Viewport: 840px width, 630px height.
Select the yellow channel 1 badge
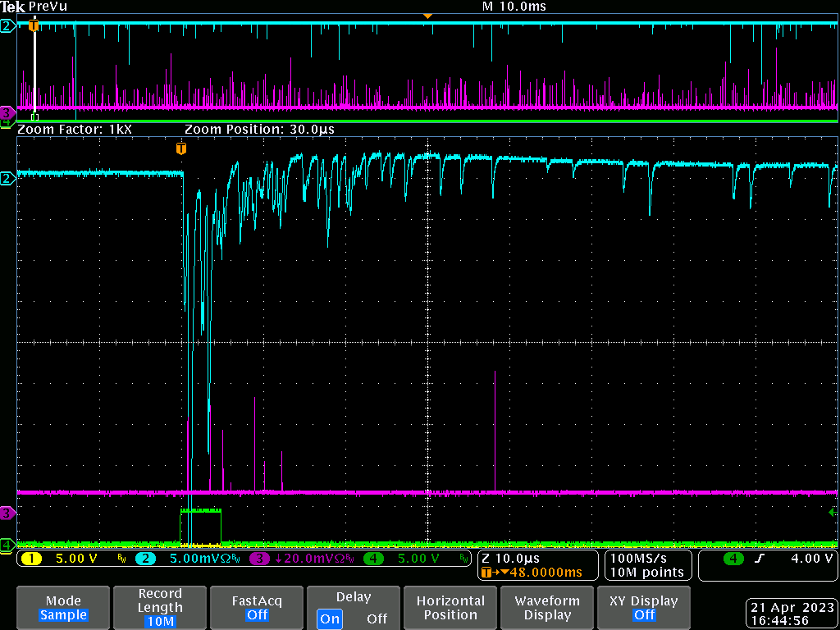[30, 559]
